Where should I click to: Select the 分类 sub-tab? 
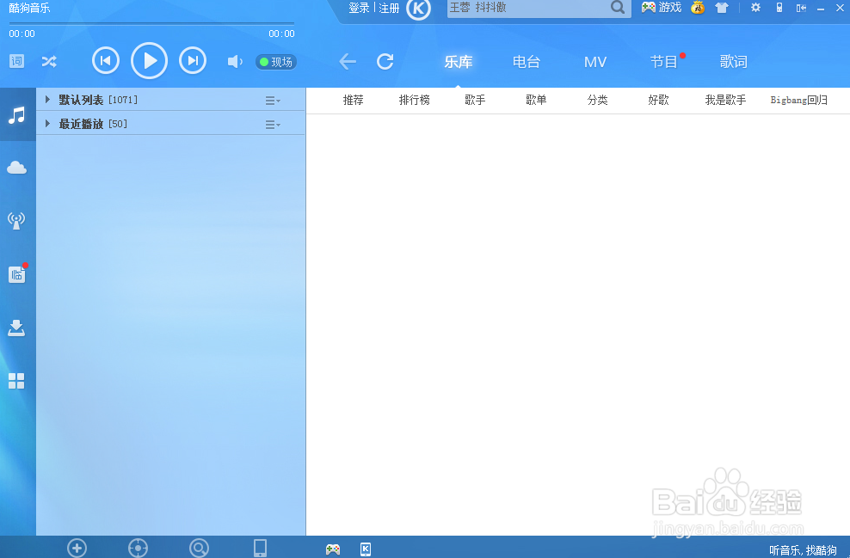pyautogui.click(x=597, y=101)
